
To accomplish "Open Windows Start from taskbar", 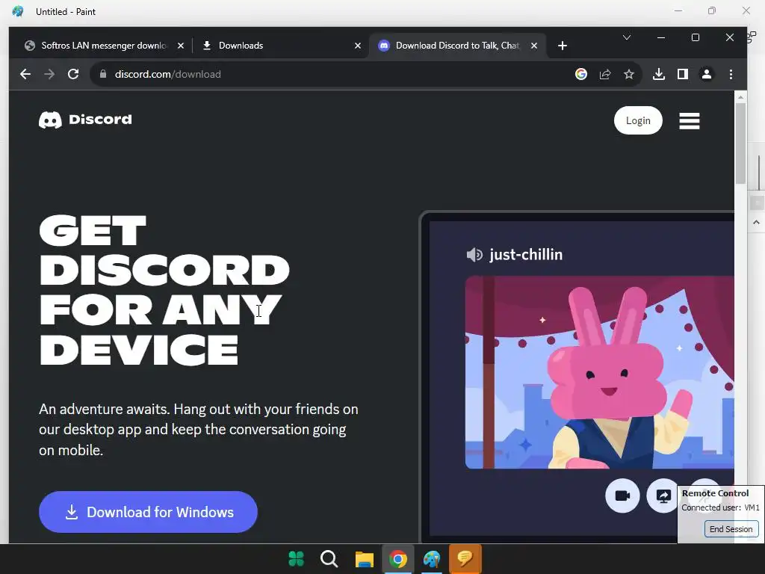I will 296,558.
